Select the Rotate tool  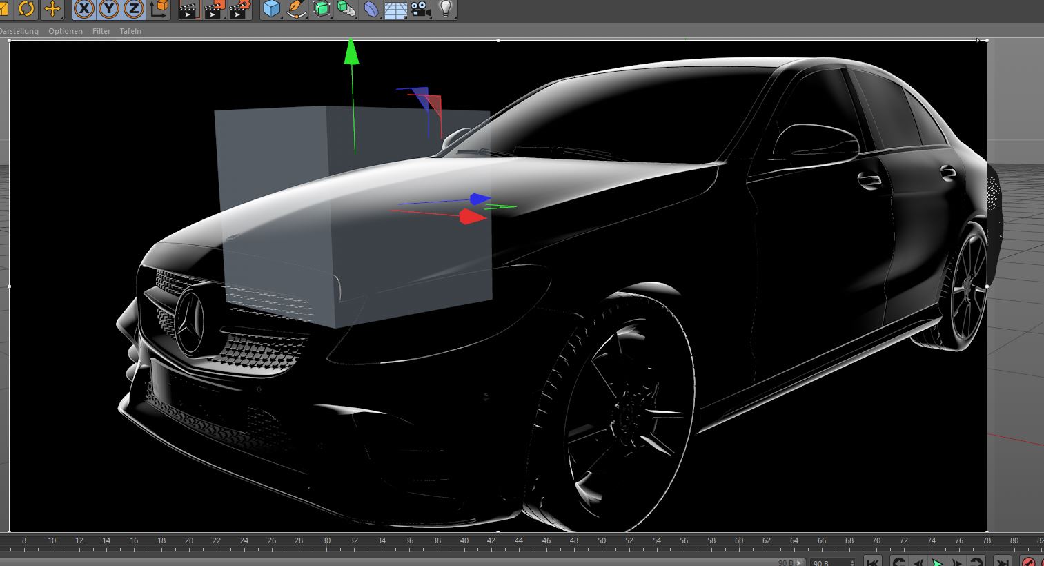coord(27,9)
